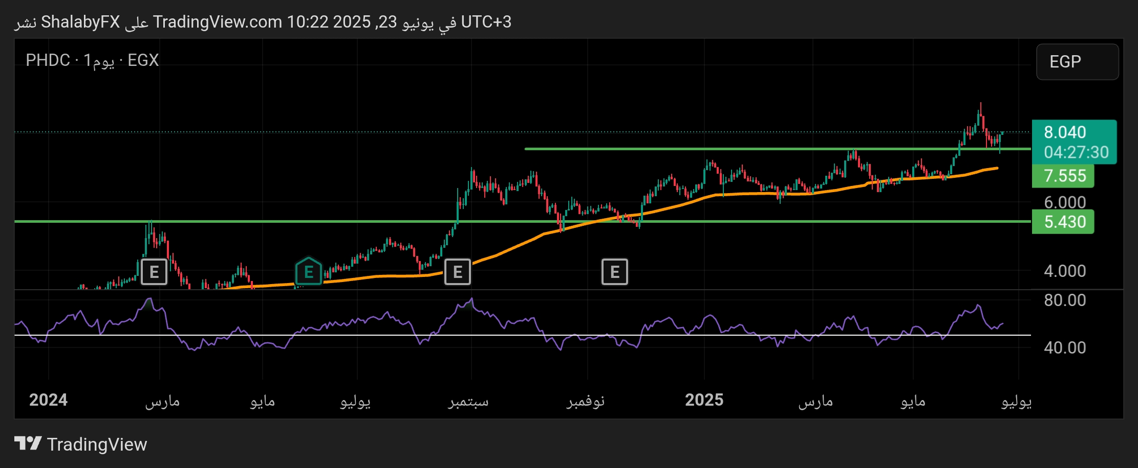Viewport: 1138px width, 468px height.
Task: Click the gray E marker near March 2024
Action: point(154,272)
